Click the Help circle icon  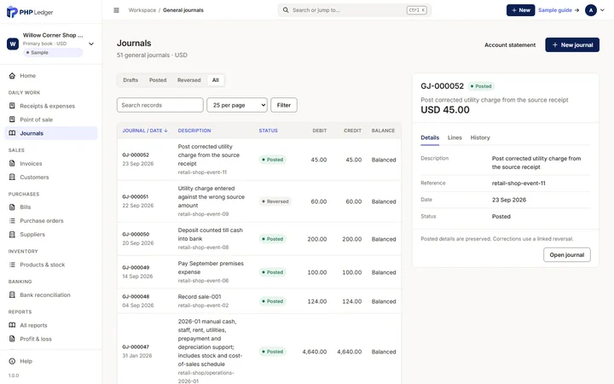[x=12, y=361]
